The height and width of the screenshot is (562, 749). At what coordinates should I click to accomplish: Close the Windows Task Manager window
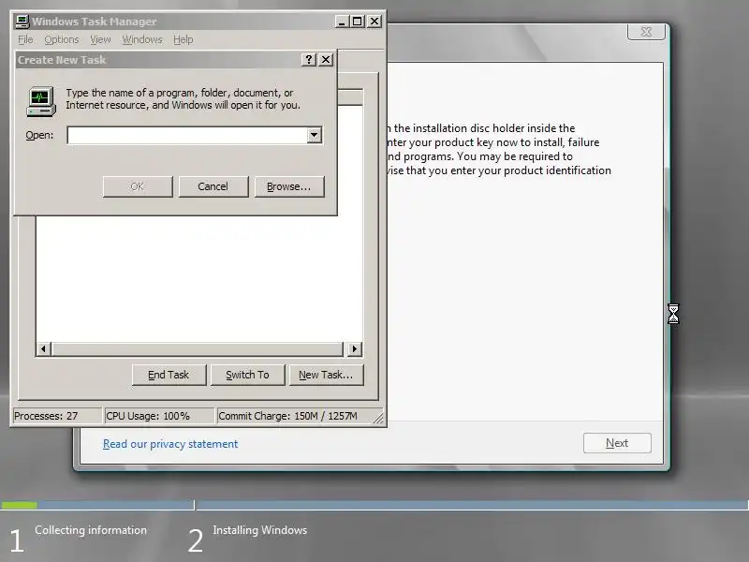(374, 22)
